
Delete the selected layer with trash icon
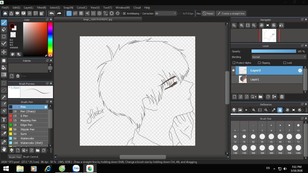282,97
